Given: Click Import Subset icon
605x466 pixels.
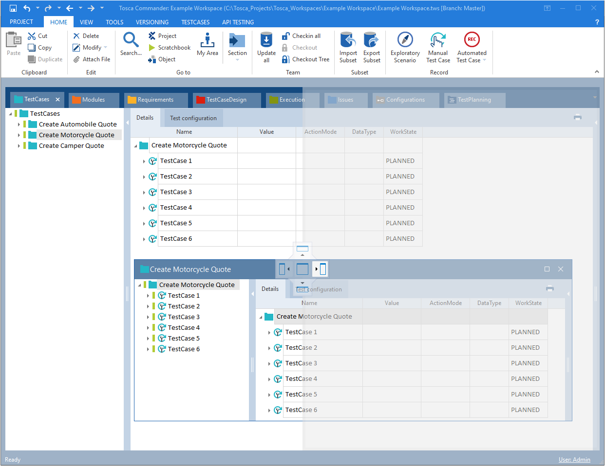Looking at the screenshot, I should [x=348, y=40].
